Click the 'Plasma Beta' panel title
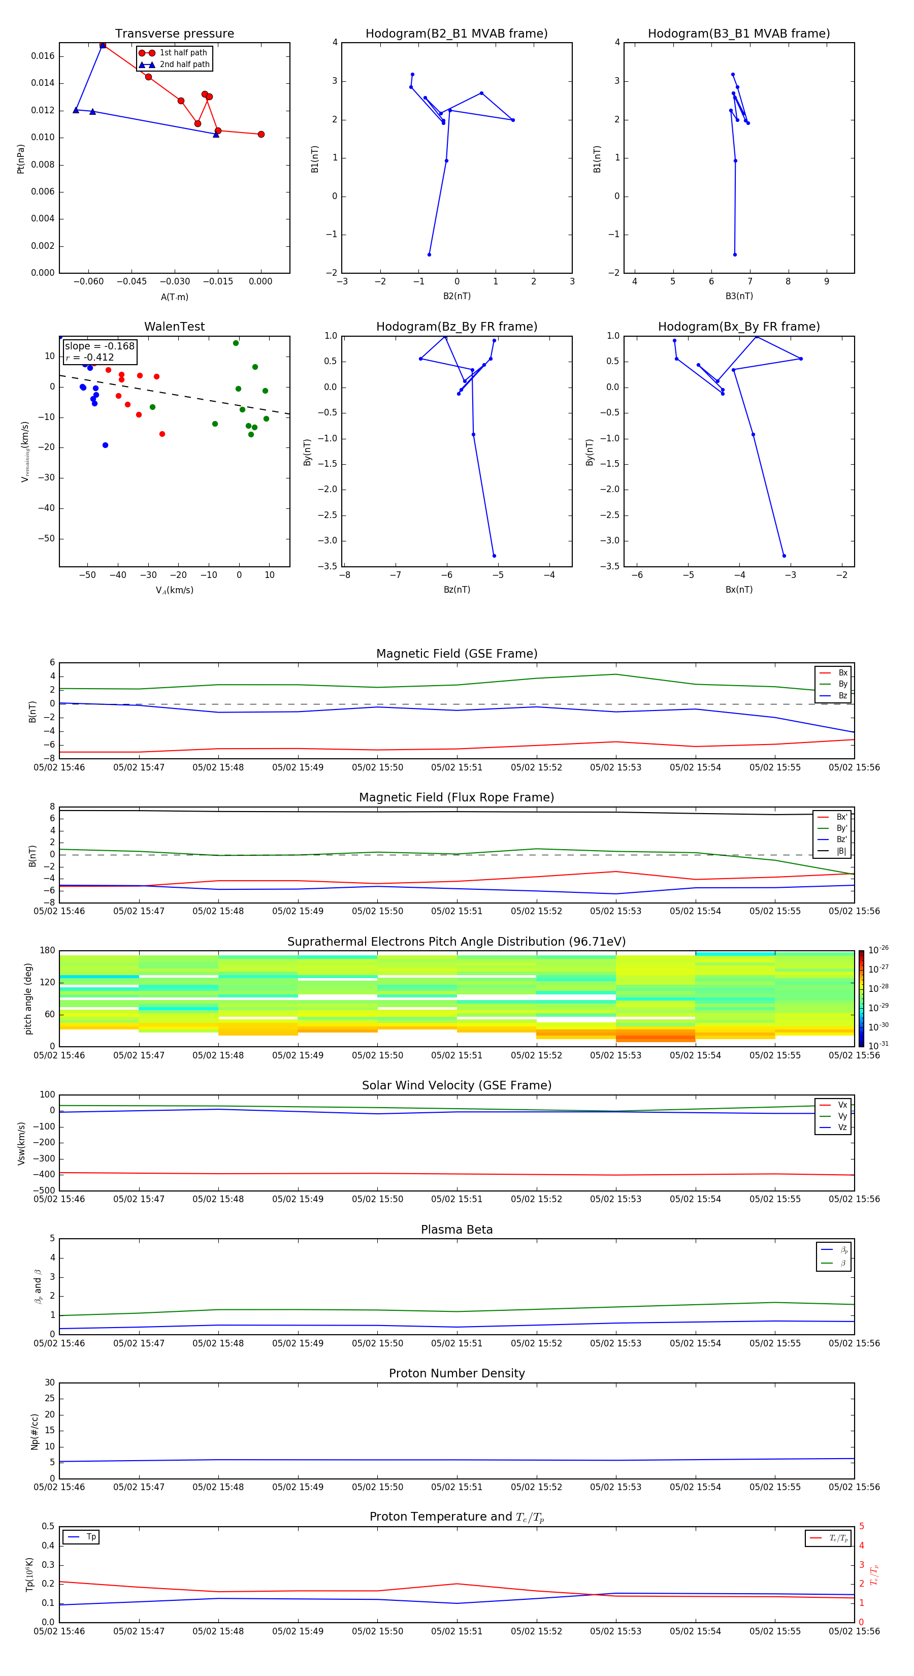Viewport: 914px width, 1676px height. click(456, 1230)
